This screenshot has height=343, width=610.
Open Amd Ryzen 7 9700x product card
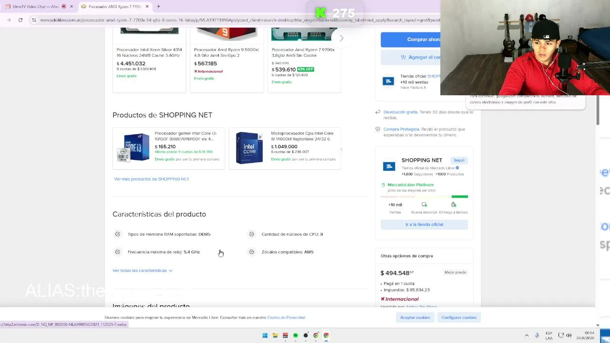[x=304, y=60]
